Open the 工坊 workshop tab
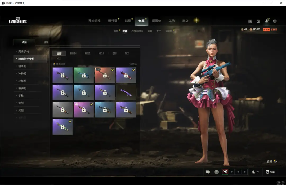The image size is (286, 185). [x=172, y=21]
